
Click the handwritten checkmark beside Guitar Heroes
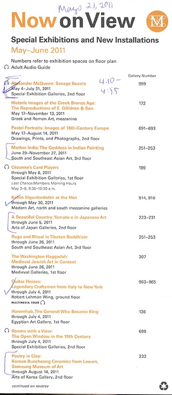pyautogui.click(x=9, y=287)
